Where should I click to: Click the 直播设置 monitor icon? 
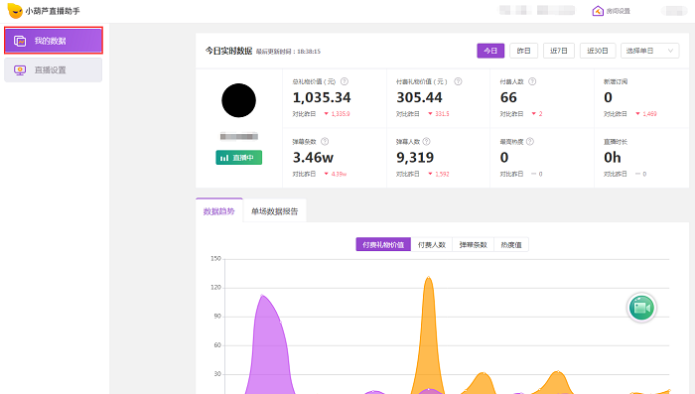pyautogui.click(x=20, y=70)
